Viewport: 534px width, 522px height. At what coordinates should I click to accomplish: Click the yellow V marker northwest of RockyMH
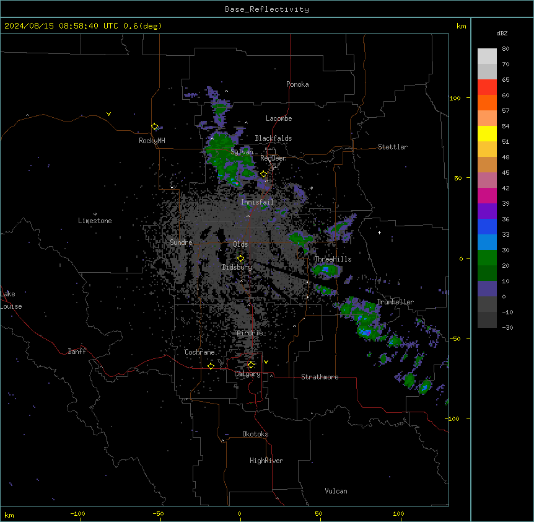108,114
